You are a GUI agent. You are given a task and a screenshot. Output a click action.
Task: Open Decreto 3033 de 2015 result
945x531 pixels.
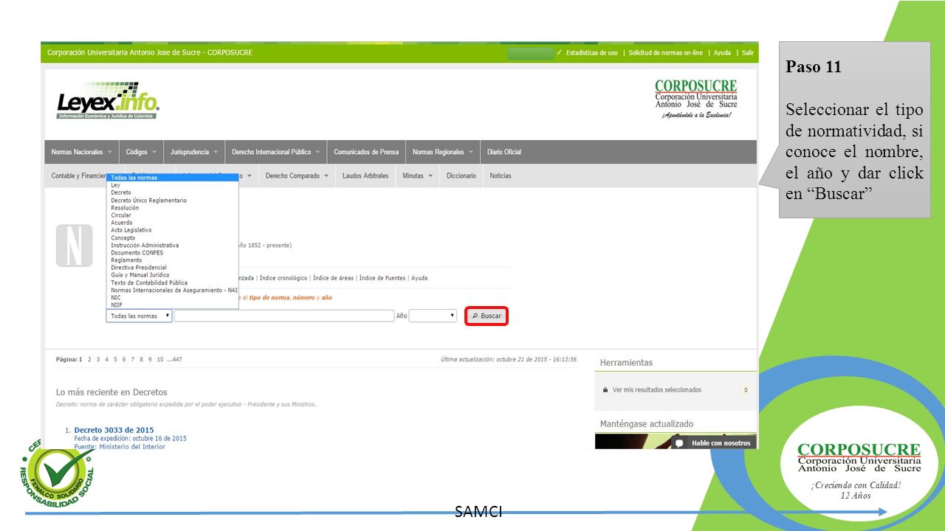coord(114,430)
